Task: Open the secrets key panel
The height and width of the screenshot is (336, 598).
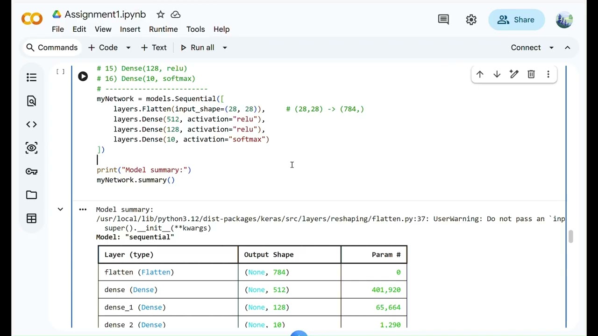Action: pos(31,171)
